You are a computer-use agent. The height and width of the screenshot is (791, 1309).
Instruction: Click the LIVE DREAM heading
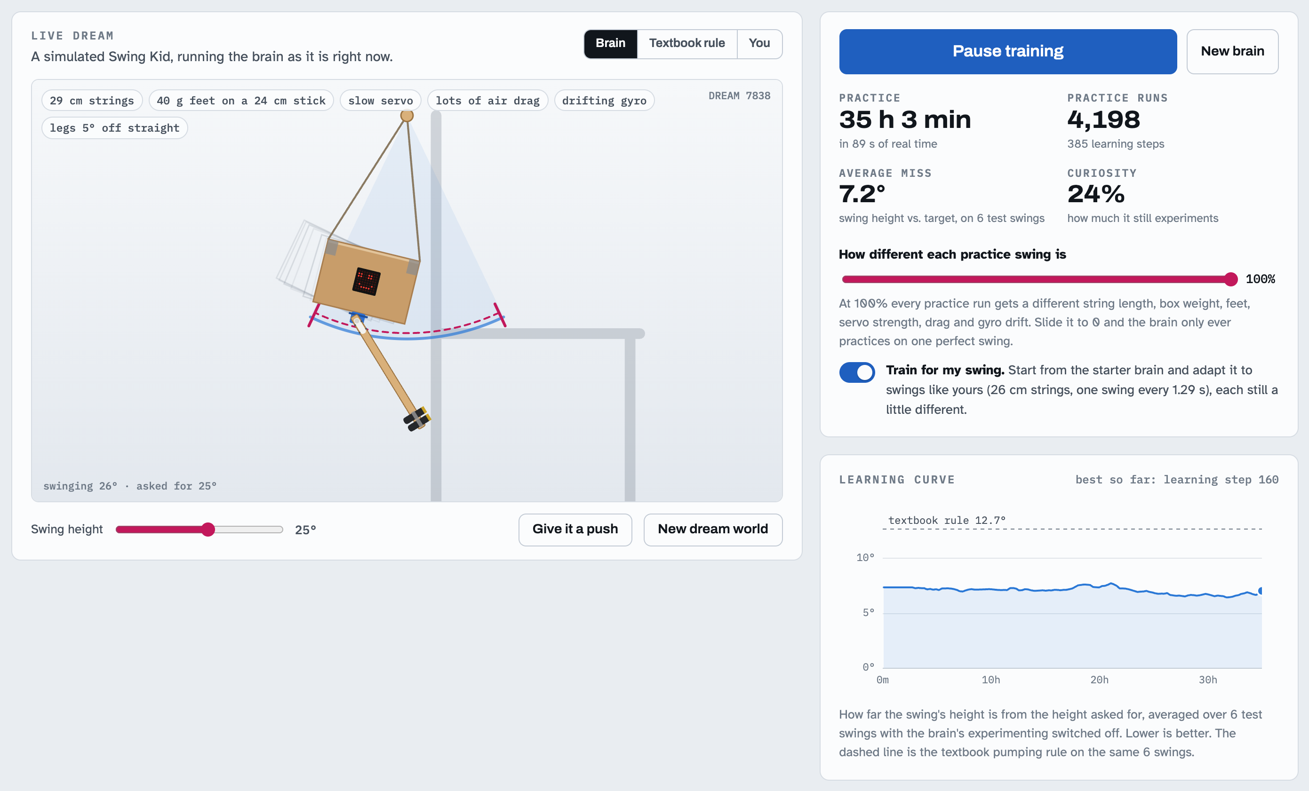72,36
